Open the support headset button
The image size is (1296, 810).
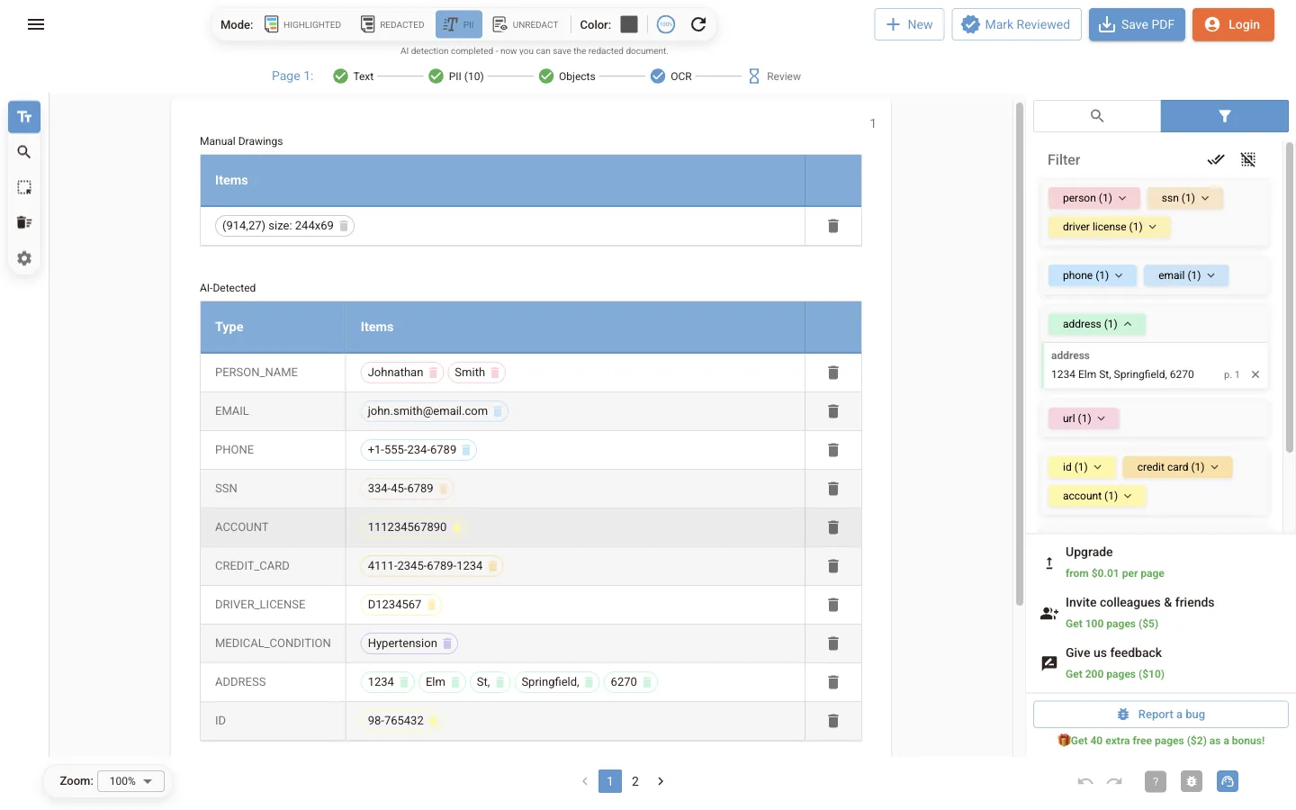(1228, 781)
